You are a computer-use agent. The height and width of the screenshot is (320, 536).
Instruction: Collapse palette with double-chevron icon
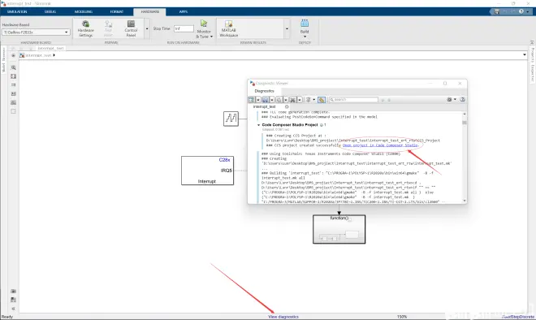tap(13, 309)
